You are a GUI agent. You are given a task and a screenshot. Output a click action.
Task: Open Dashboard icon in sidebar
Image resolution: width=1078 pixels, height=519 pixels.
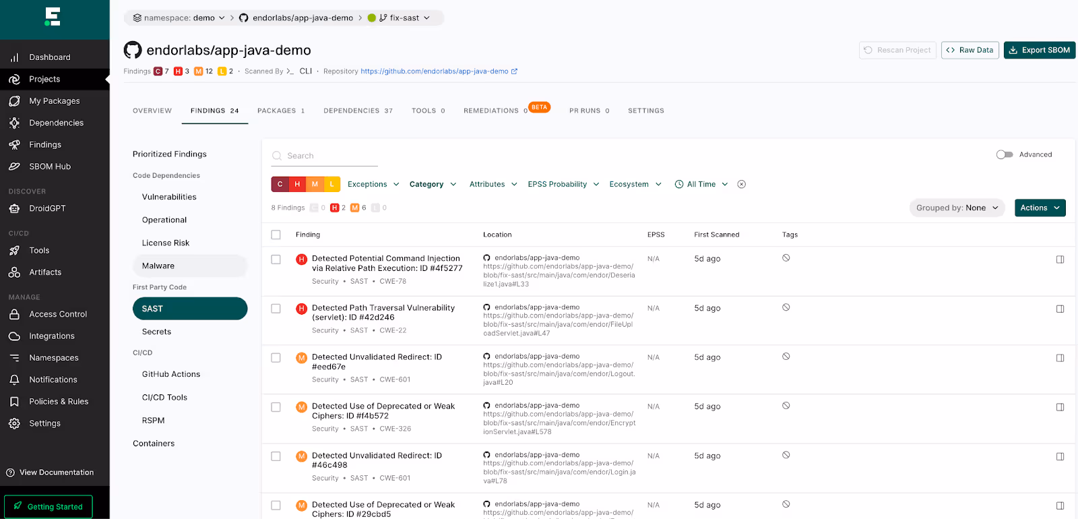14,57
